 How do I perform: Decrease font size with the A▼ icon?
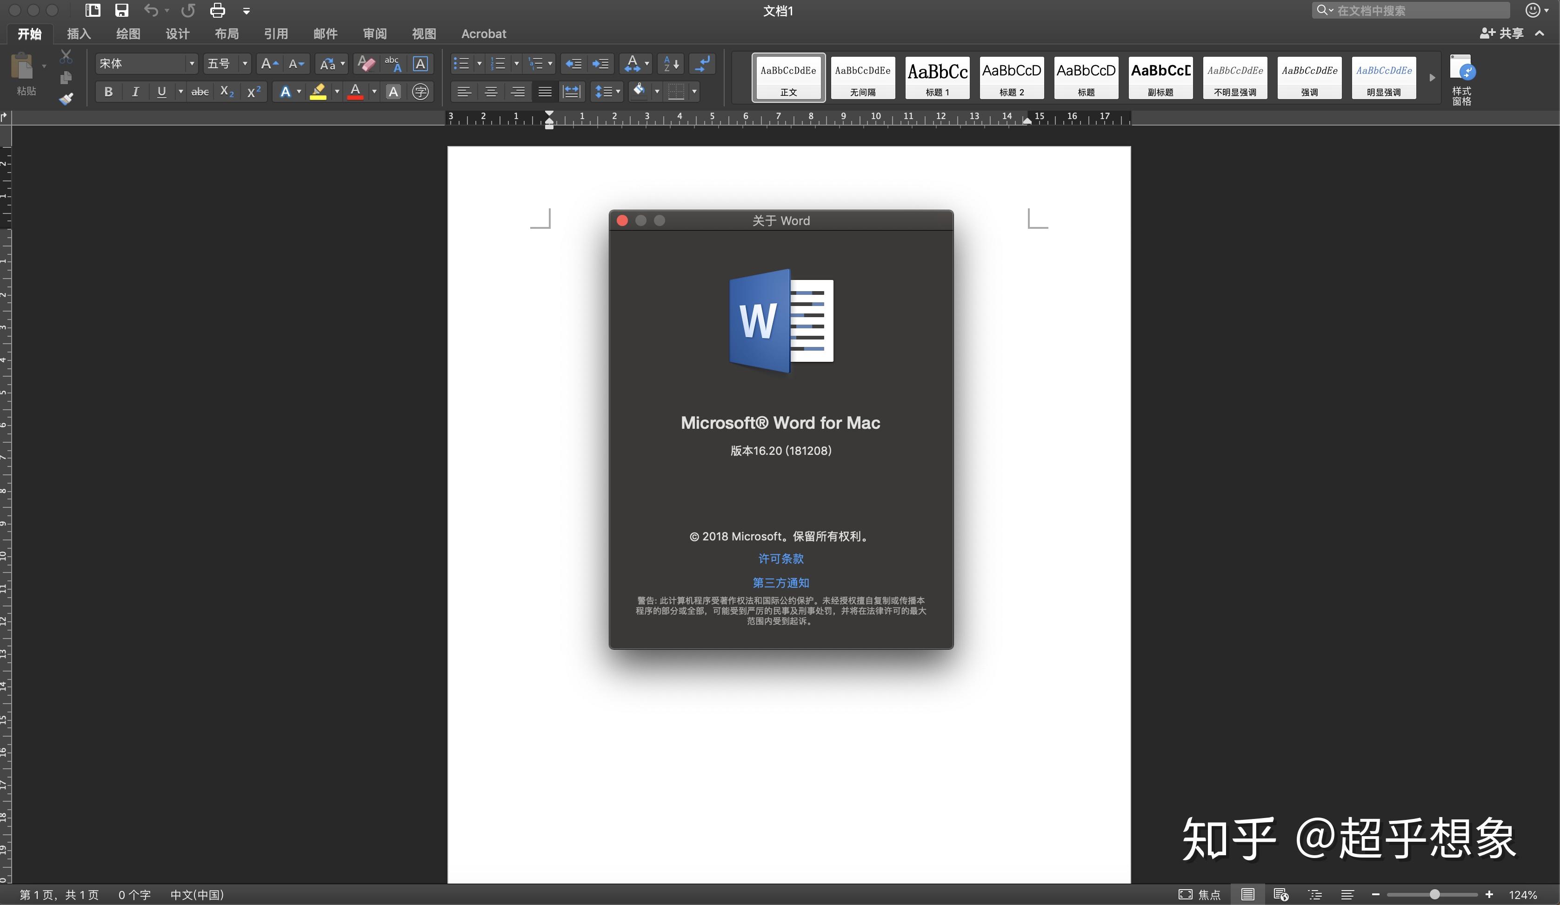pos(296,63)
